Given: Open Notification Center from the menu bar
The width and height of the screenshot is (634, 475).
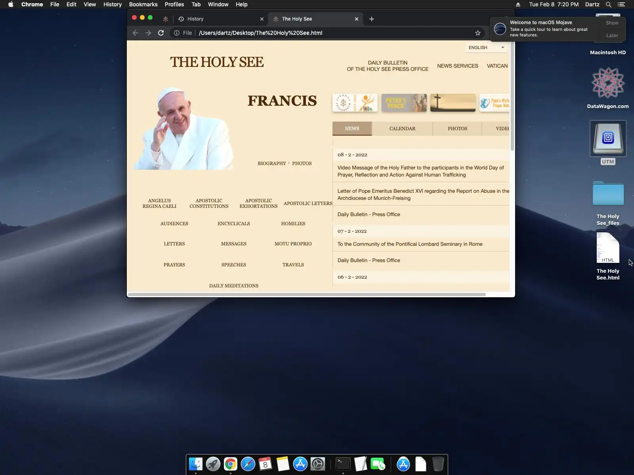Looking at the screenshot, I should [621, 4].
